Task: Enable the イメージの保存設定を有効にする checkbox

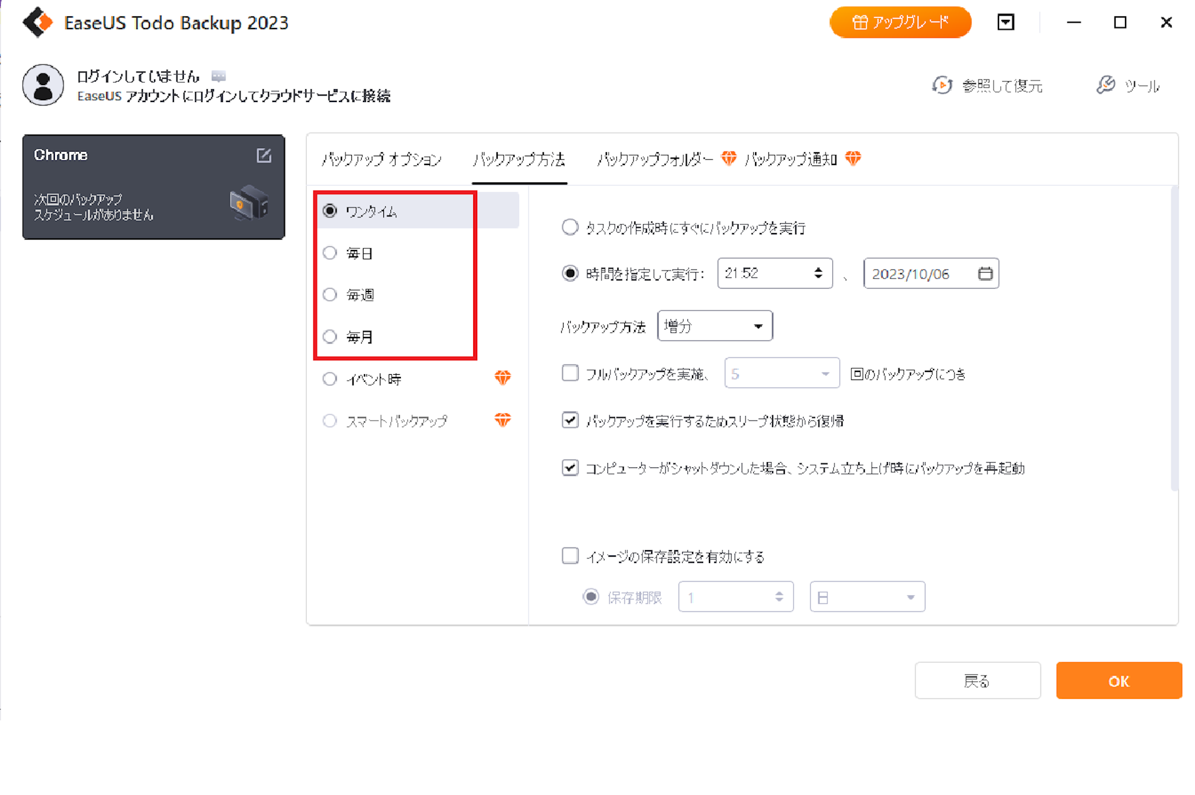Action: pos(570,556)
